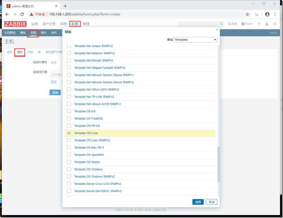Click the dialog list scrollbar thumb
Image resolution: width=283 pixels, height=218 pixels.
pyautogui.click(x=219, y=165)
